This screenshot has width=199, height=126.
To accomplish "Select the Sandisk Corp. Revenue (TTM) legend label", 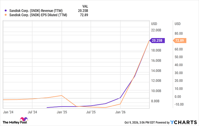I will [36, 11].
